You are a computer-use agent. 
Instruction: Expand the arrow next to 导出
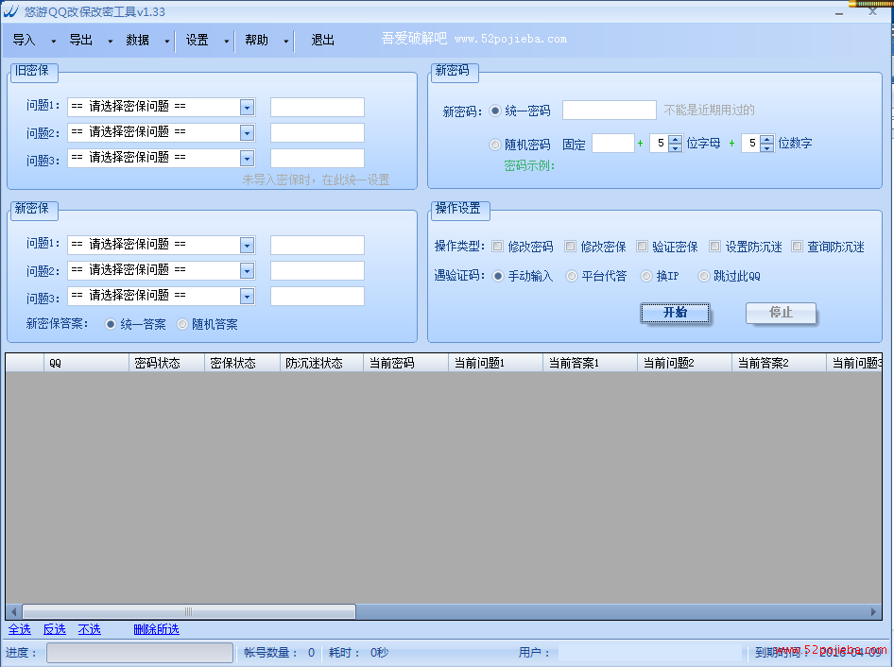(x=110, y=41)
